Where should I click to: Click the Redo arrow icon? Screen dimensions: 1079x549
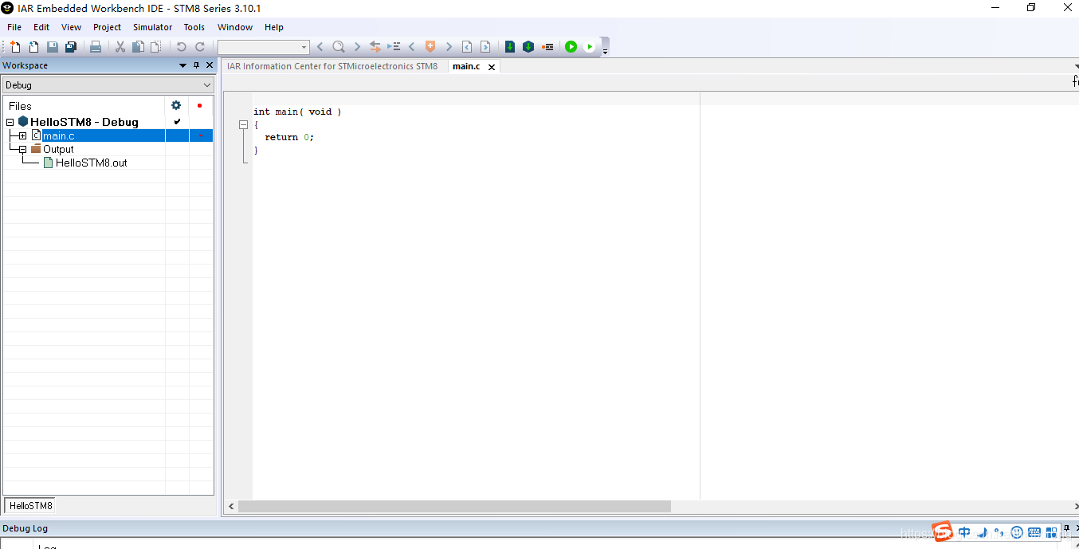pos(200,47)
